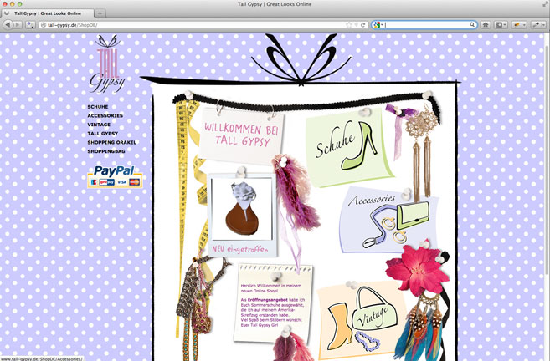Open the orange Vintage boot and bag note

click(362, 320)
